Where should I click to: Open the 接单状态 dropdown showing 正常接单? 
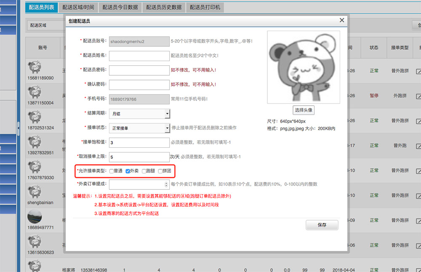point(139,128)
